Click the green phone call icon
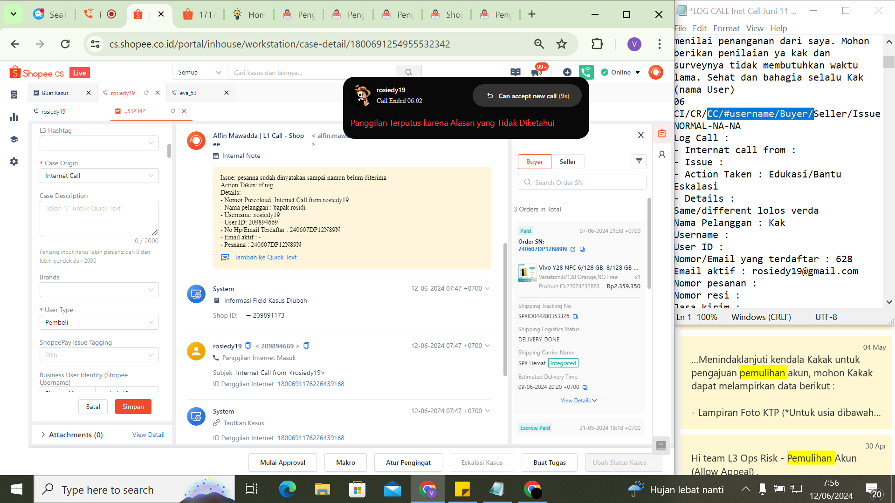The height and width of the screenshot is (503, 895). coord(586,72)
